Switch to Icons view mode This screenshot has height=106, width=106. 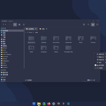pyautogui.click(x=15, y=25)
